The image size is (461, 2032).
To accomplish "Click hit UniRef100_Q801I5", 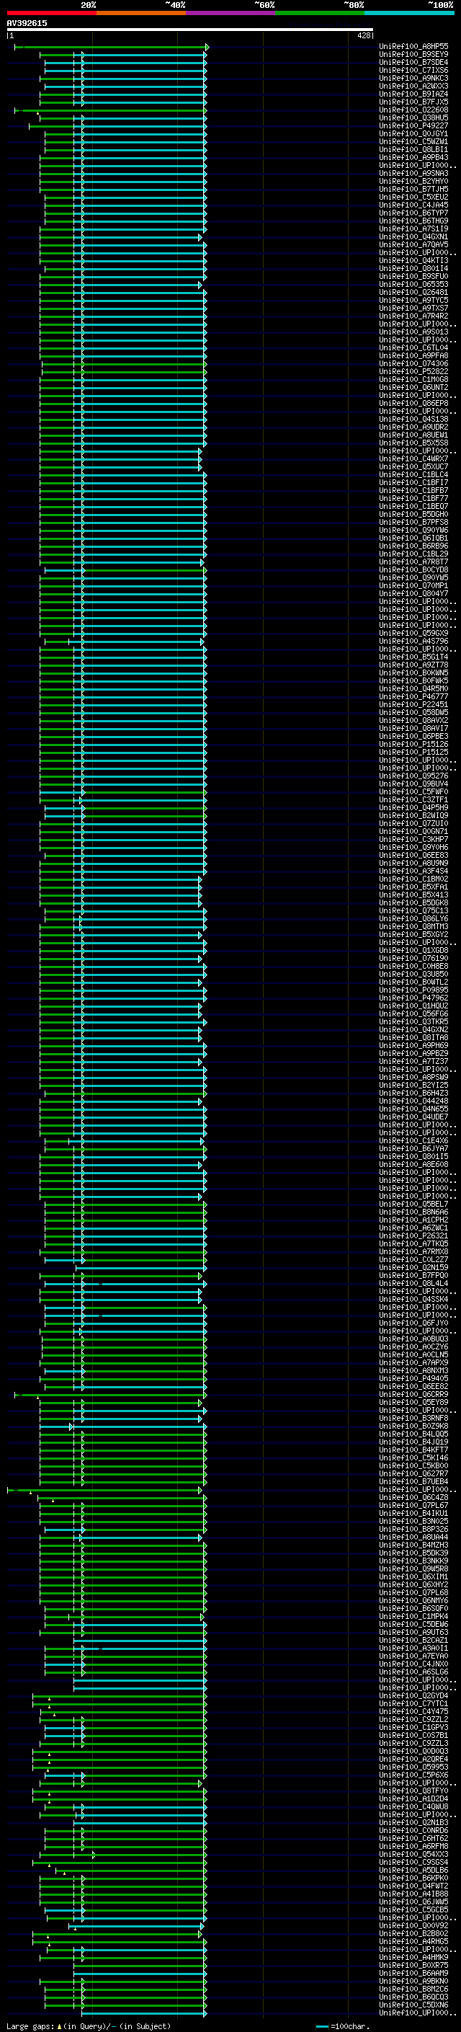I will [x=413, y=1155].
